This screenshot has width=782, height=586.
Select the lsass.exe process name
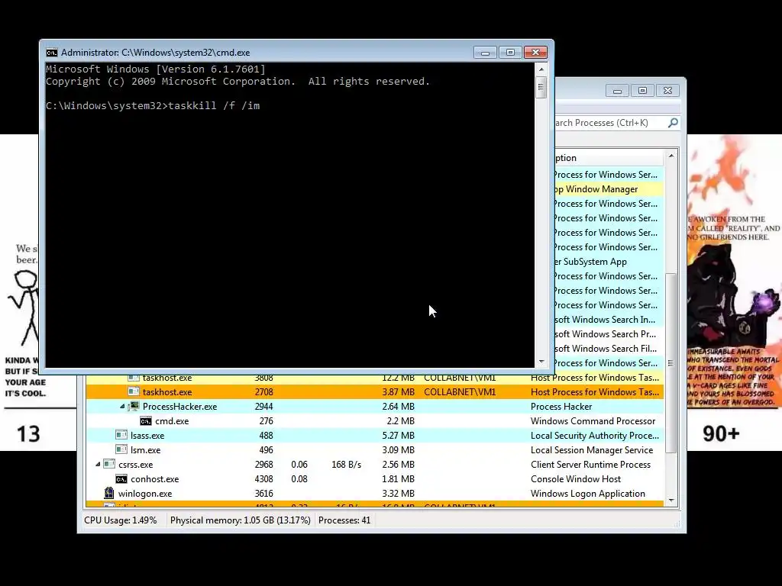[x=147, y=436]
